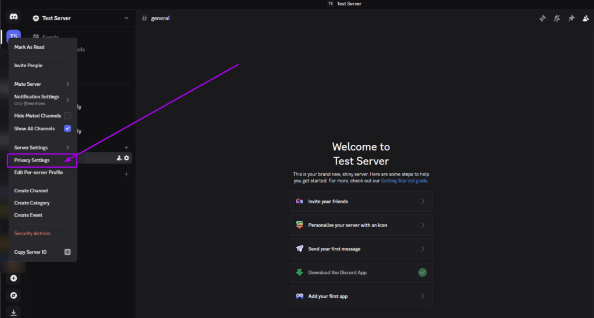Click the Welcome to Test Server heading
The width and height of the screenshot is (594, 318).
tap(361, 153)
